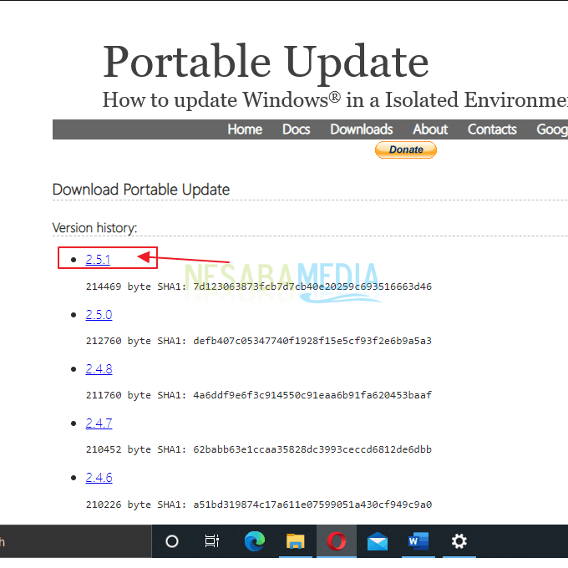The width and height of the screenshot is (568, 568).
Task: Click the Portable Update site title
Action: click(x=266, y=62)
